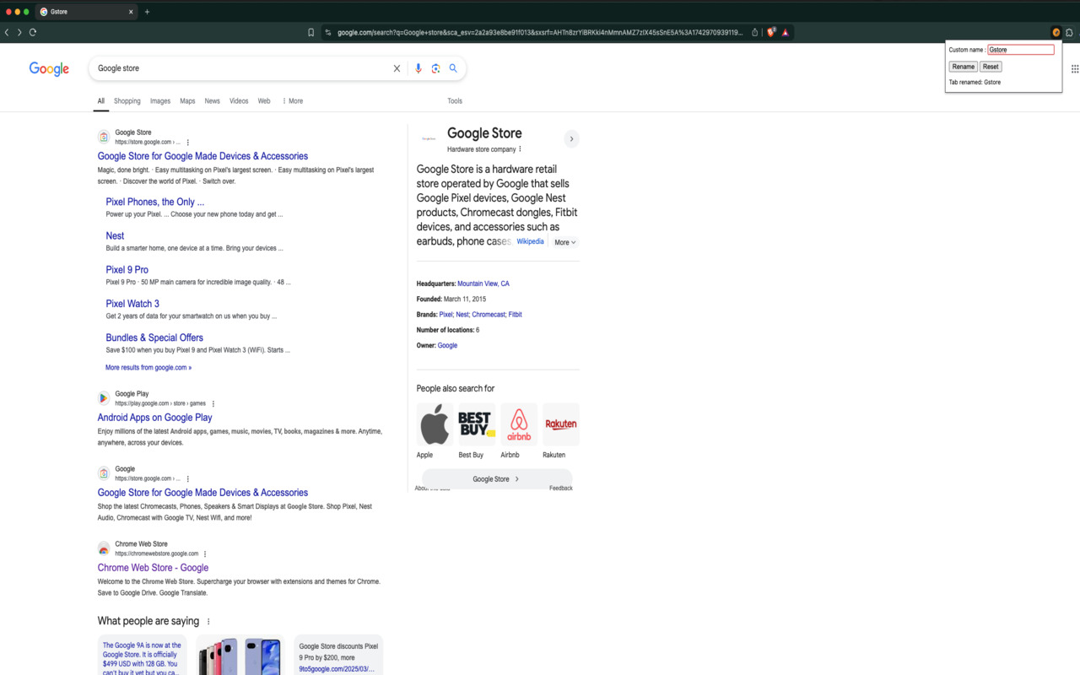Click the knowledge panel right arrow chevron
This screenshot has width=1080, height=675.
click(571, 138)
